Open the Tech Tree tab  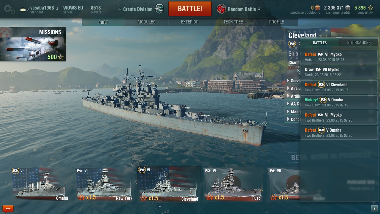(233, 22)
